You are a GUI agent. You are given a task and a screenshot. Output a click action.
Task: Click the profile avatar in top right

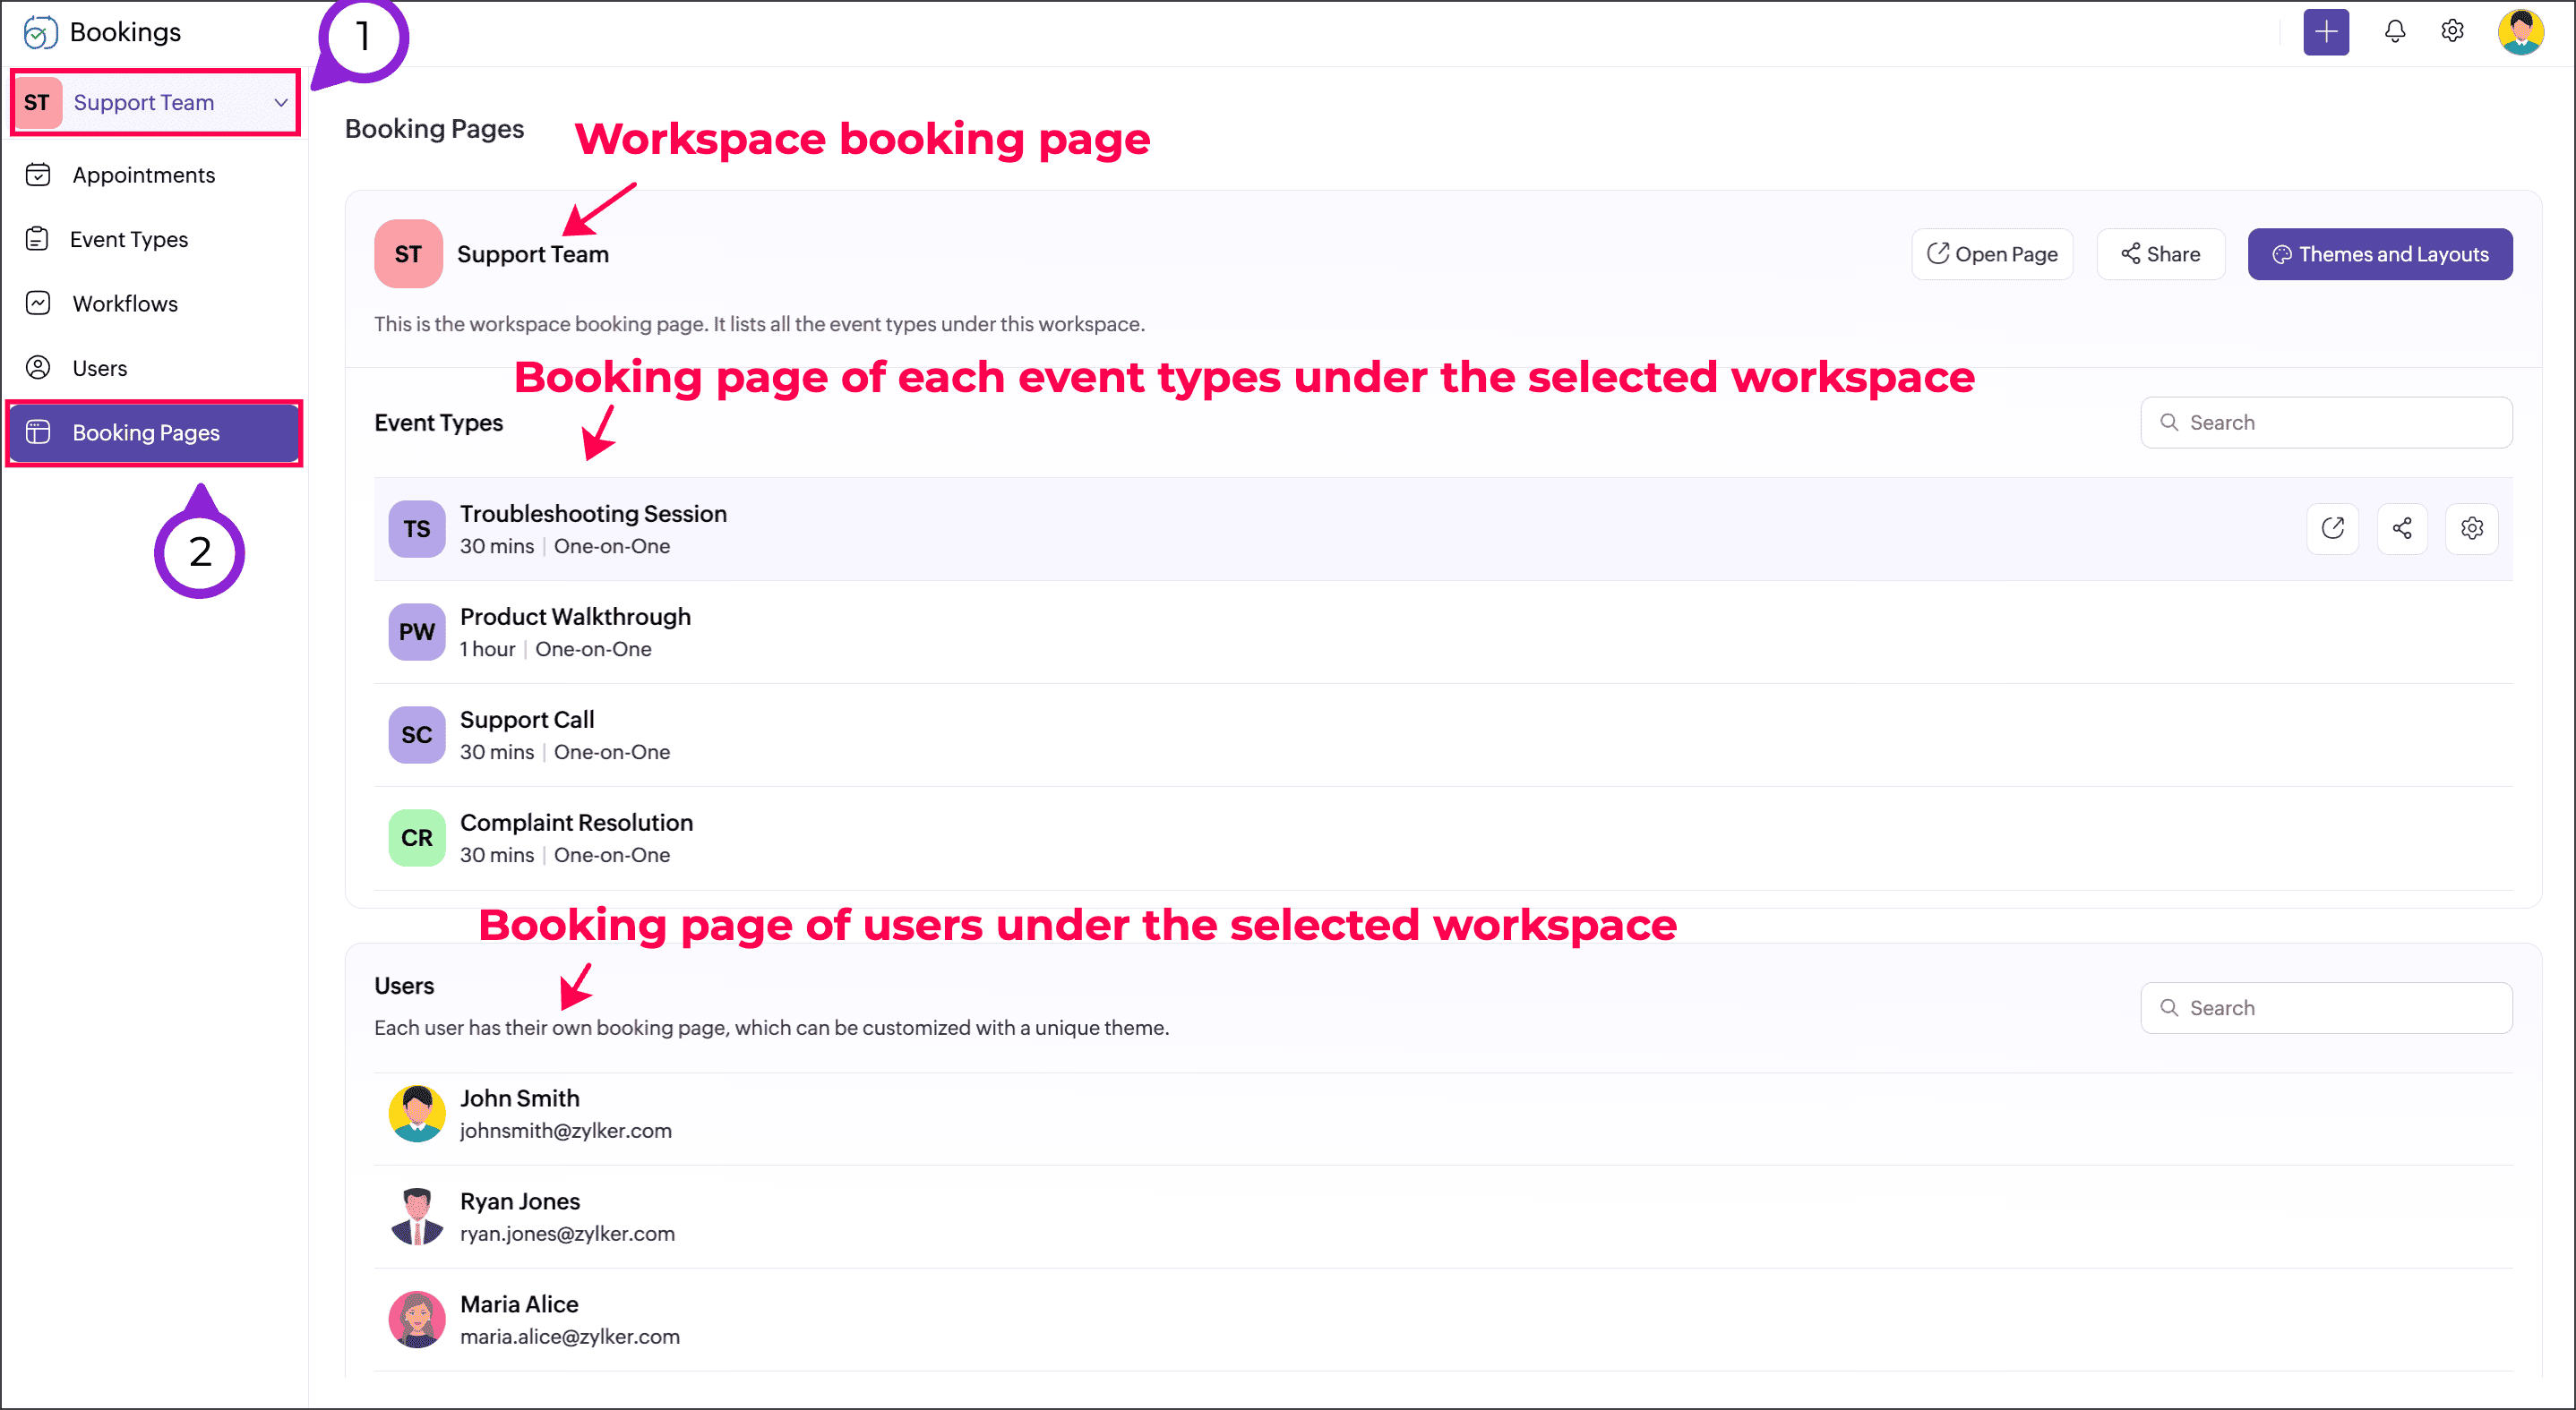pos(2520,32)
